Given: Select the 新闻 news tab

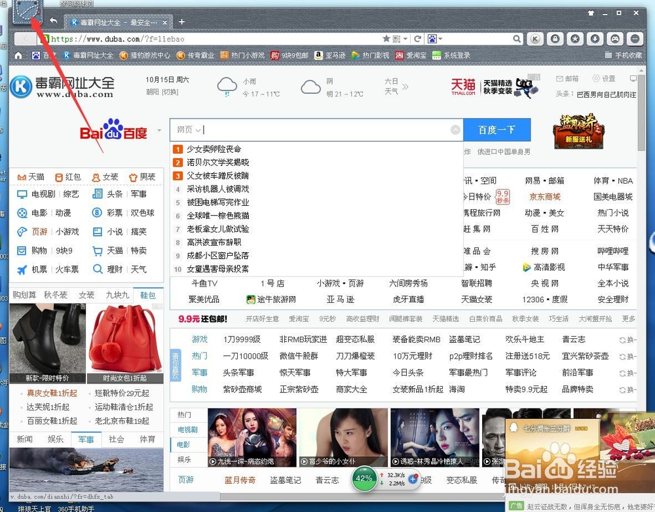Looking at the screenshot, I should click(x=25, y=439).
